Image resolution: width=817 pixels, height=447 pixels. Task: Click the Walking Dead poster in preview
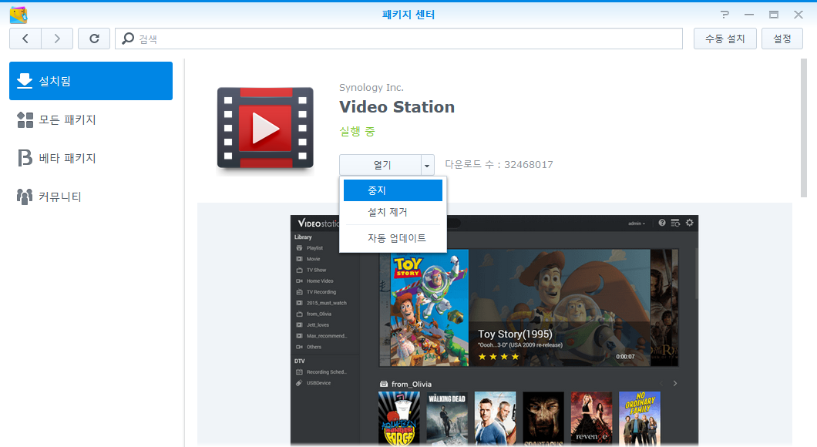[446, 418]
